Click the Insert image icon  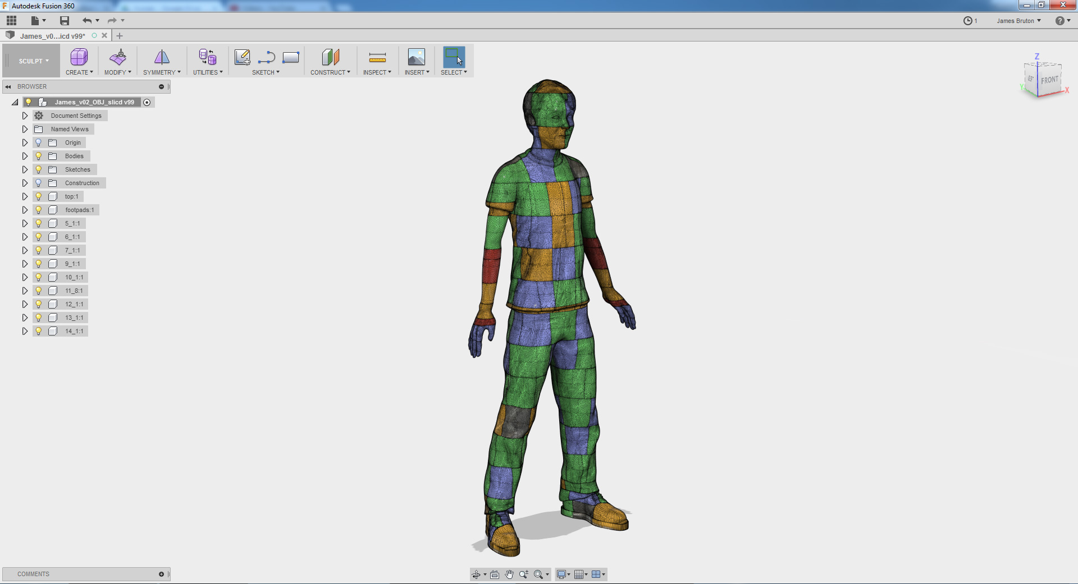pos(417,57)
